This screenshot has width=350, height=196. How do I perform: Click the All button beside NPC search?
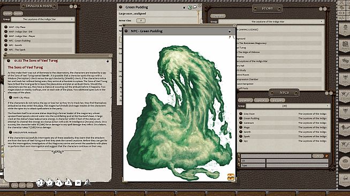318,156
